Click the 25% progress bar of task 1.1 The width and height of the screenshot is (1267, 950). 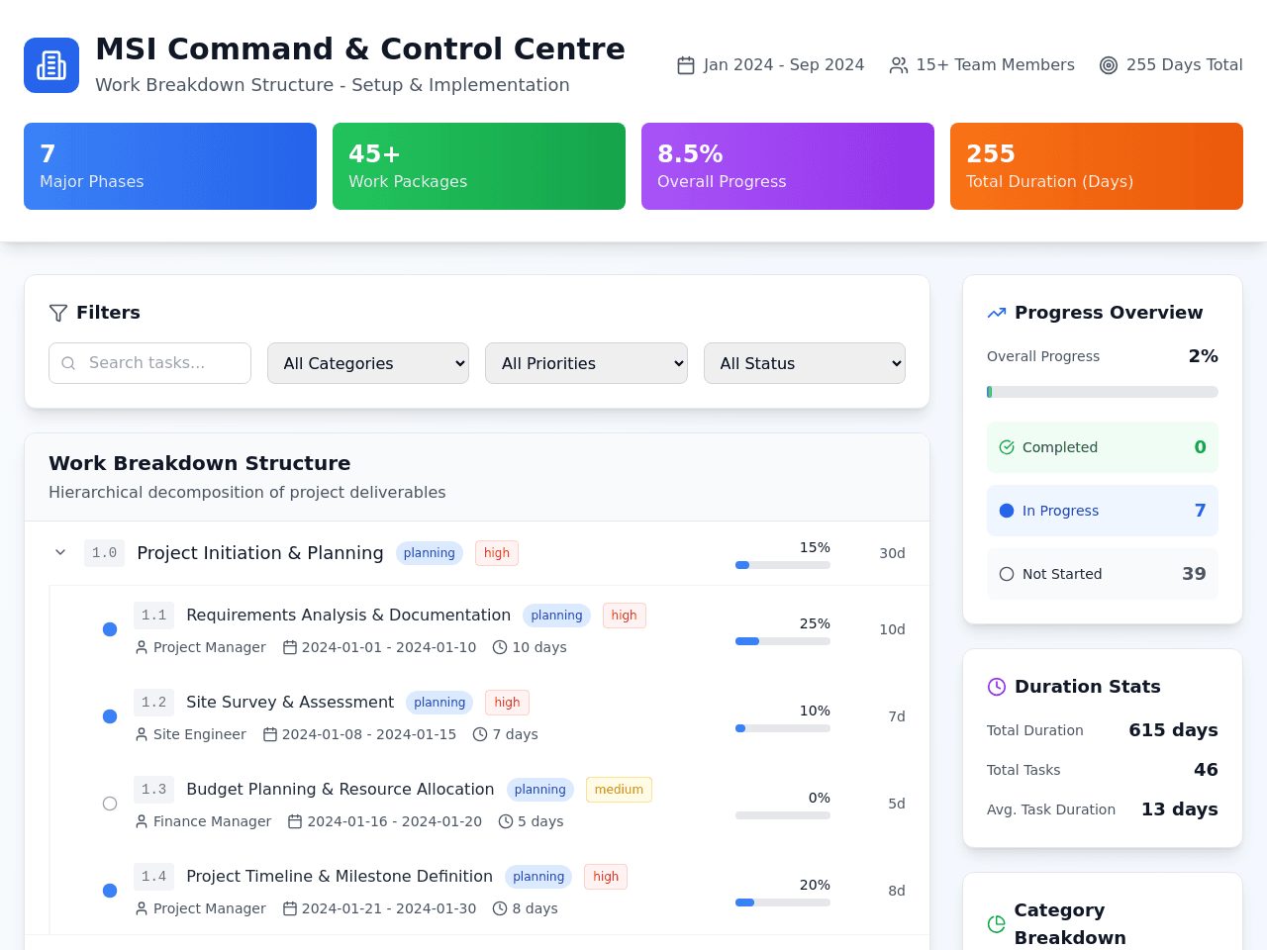tap(783, 641)
